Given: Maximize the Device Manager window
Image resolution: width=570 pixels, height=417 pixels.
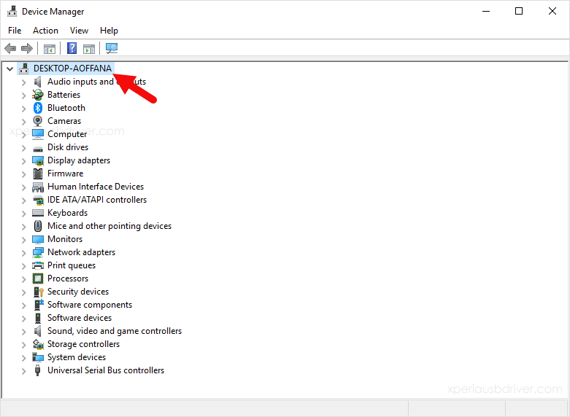Looking at the screenshot, I should (519, 11).
